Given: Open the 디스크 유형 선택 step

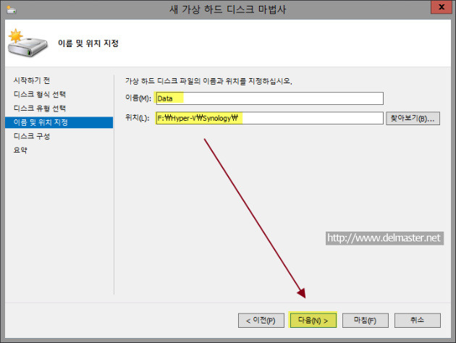Looking at the screenshot, I should coord(40,108).
